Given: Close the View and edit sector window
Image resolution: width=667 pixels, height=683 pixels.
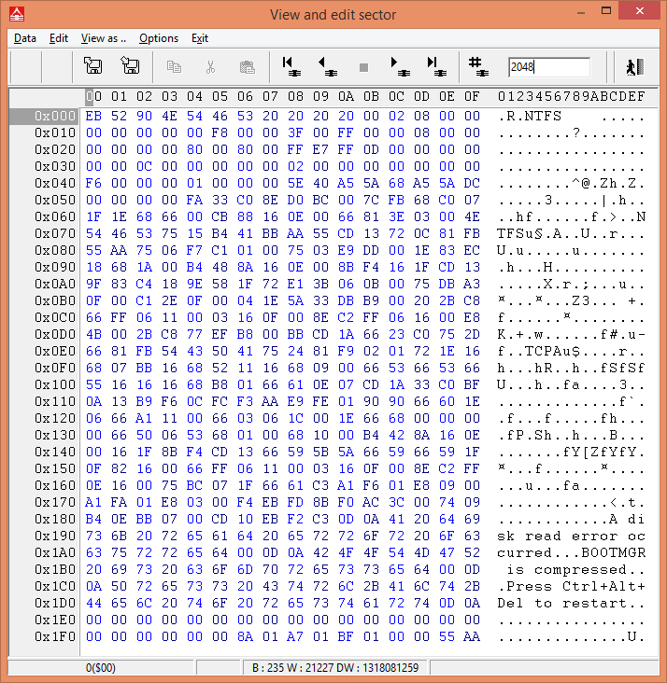Looking at the screenshot, I should [x=640, y=11].
